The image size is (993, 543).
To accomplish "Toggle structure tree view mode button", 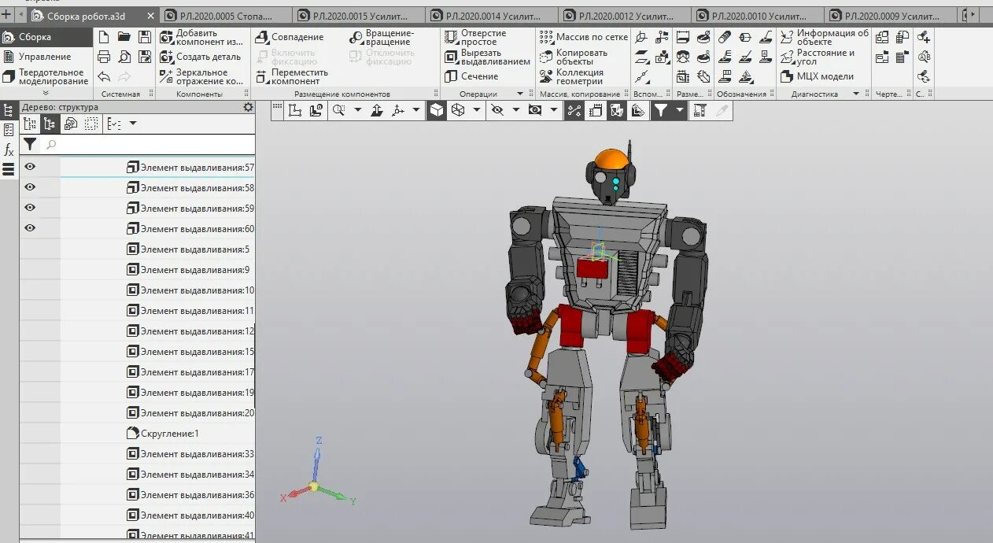I will pos(50,124).
